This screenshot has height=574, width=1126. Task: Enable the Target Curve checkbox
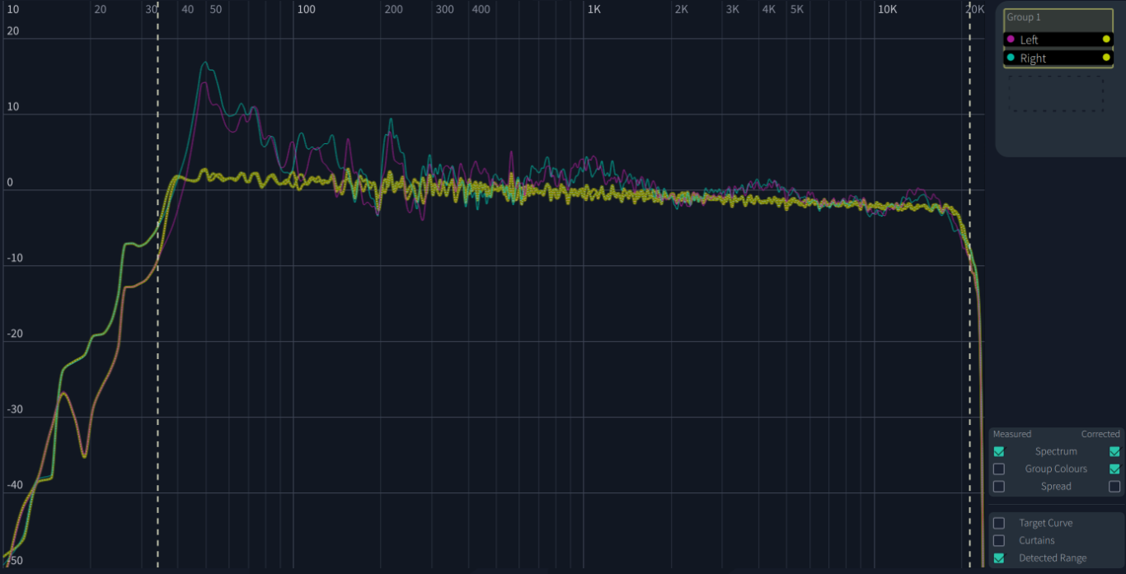click(999, 523)
